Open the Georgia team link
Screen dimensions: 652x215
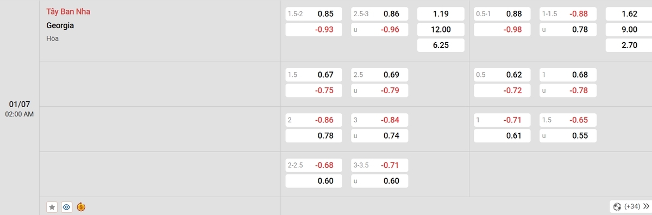(60, 25)
